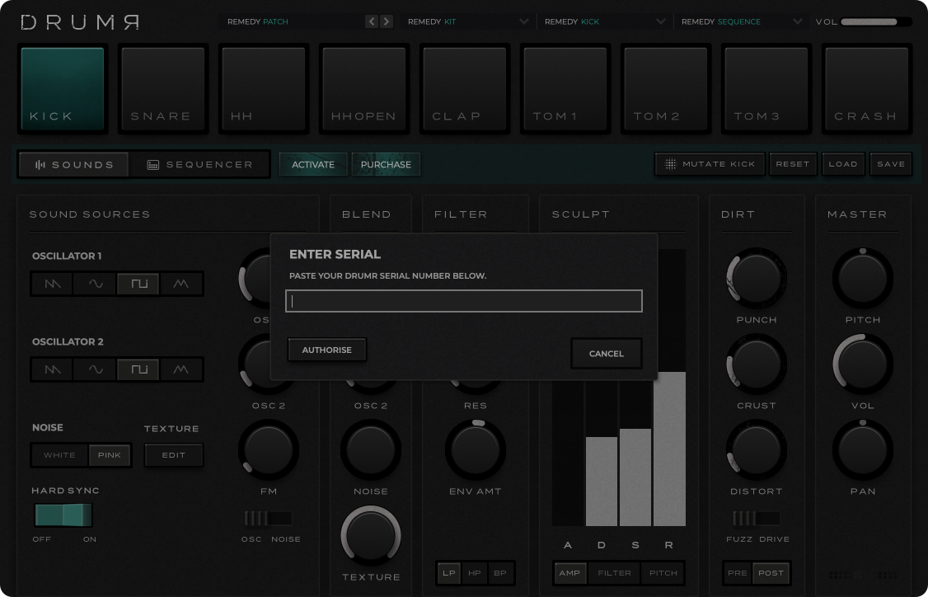Click the Authorise button
This screenshot has height=597, width=928.
point(326,350)
